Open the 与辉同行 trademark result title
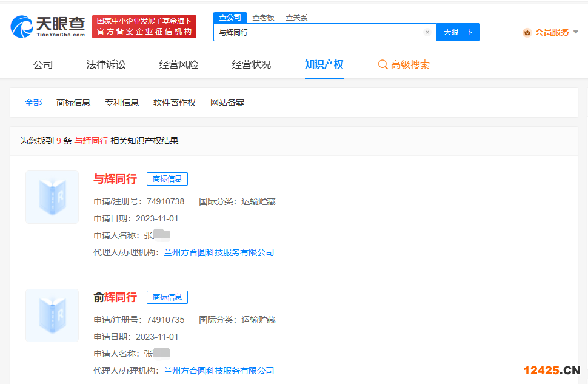This screenshot has width=588, height=384. coord(115,179)
